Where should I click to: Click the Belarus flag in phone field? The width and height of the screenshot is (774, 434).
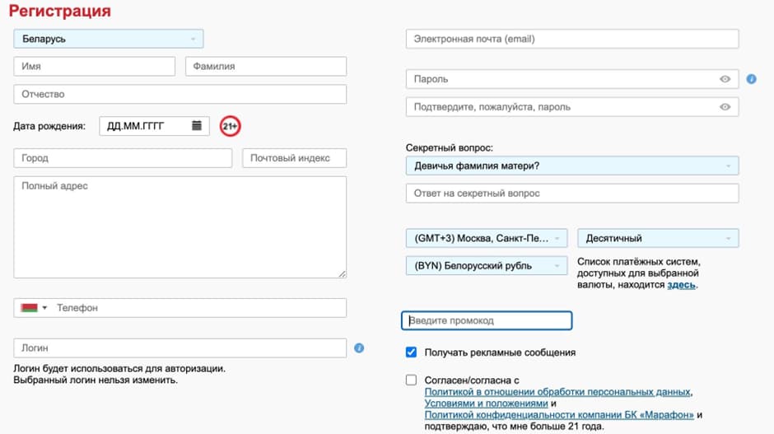29,308
